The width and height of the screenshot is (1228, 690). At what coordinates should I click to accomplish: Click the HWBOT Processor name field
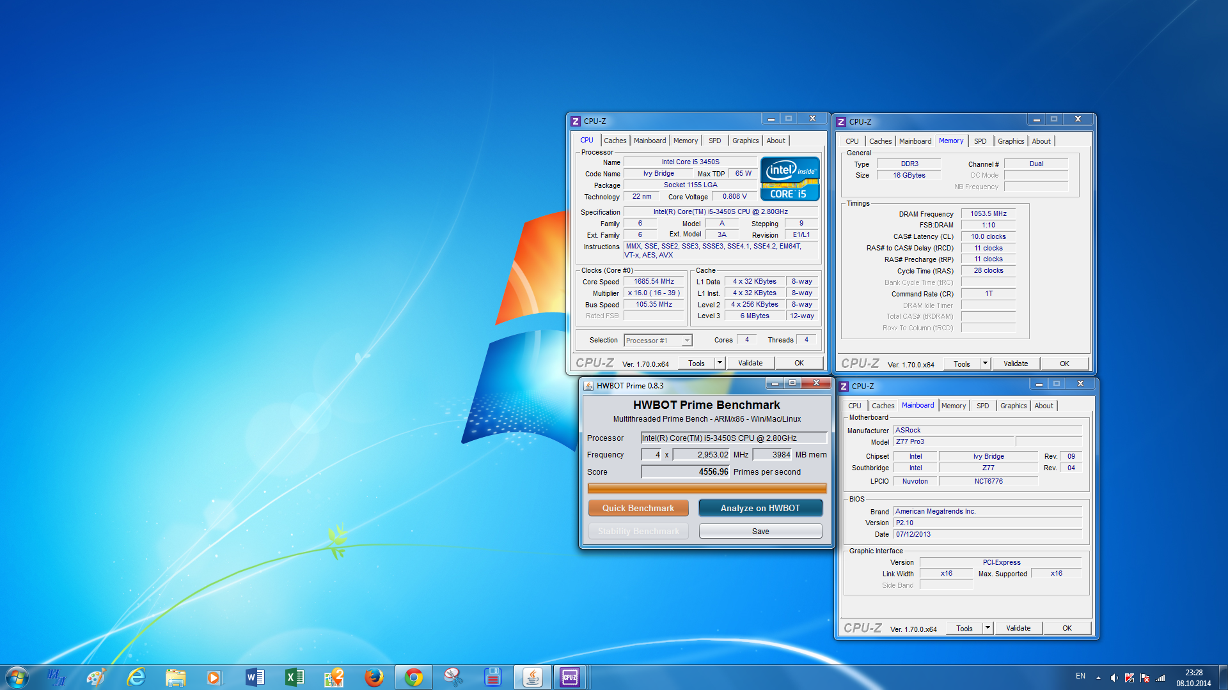click(x=734, y=438)
